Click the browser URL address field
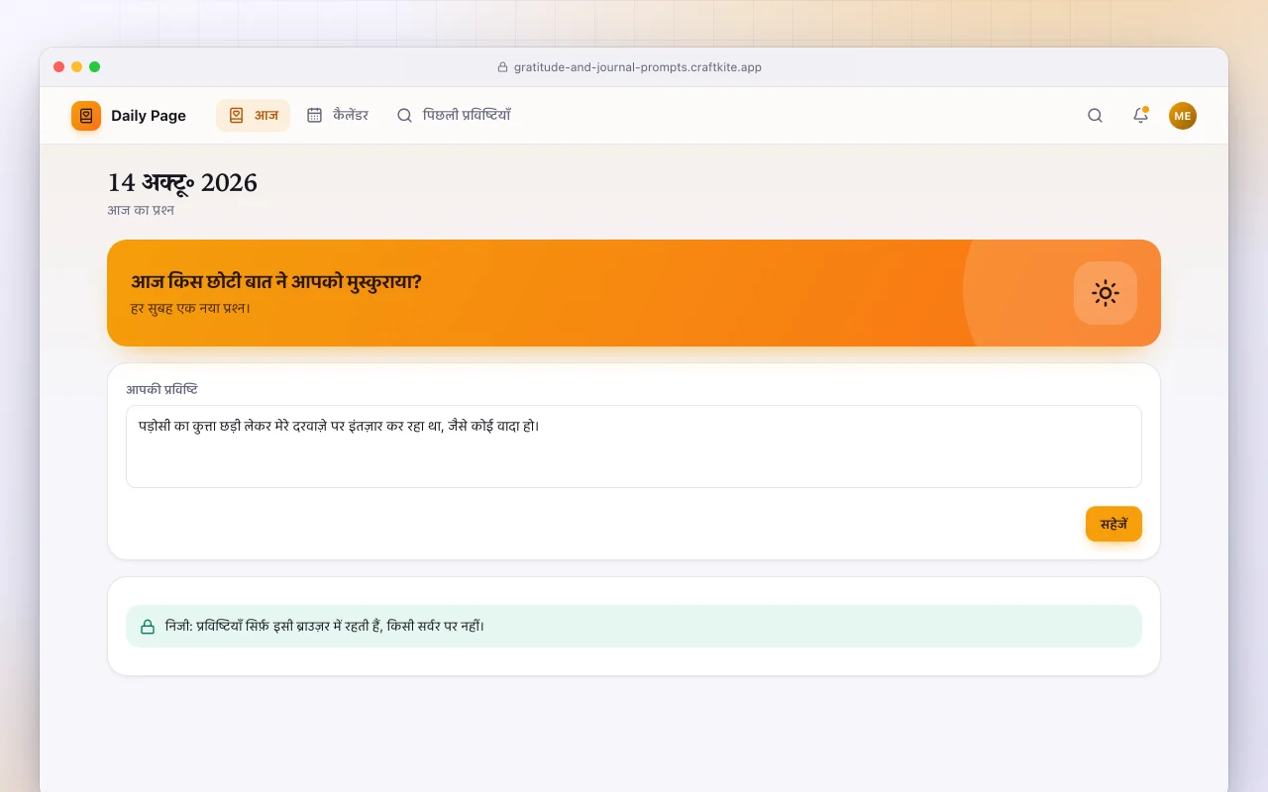Image resolution: width=1268 pixels, height=792 pixels. (634, 67)
